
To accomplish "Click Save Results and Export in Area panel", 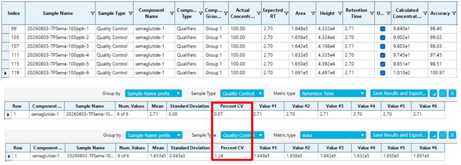I will (x=399, y=135).
